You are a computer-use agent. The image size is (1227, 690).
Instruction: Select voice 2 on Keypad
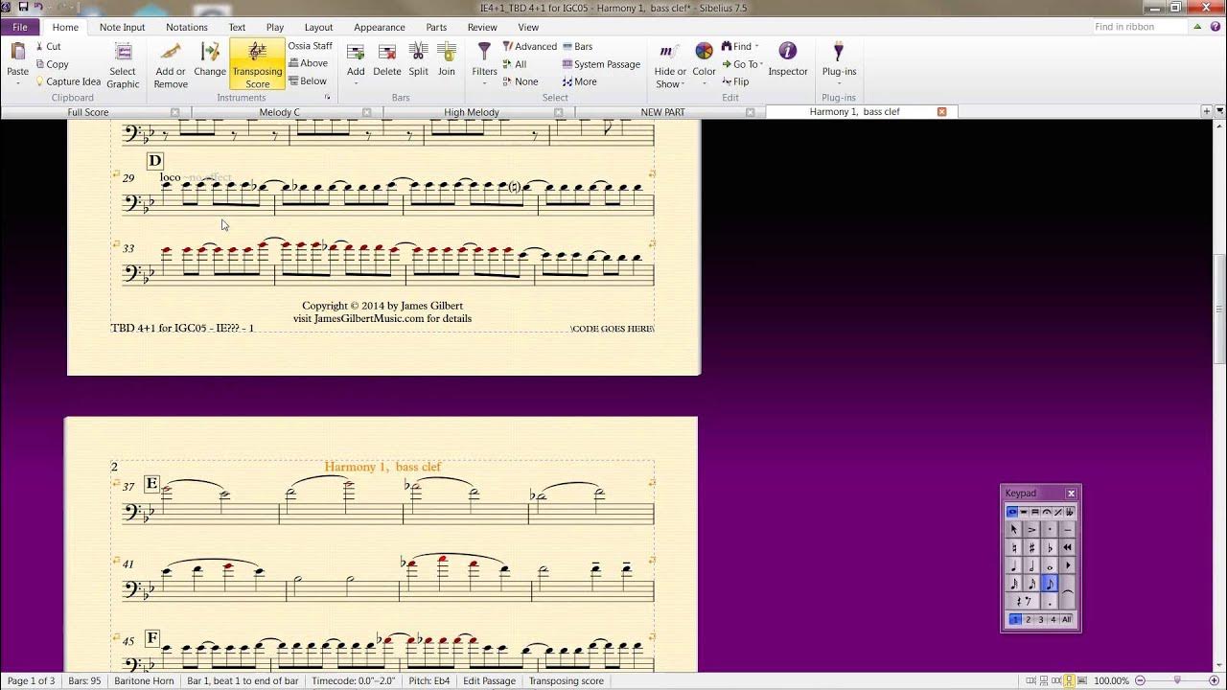pyautogui.click(x=1028, y=619)
